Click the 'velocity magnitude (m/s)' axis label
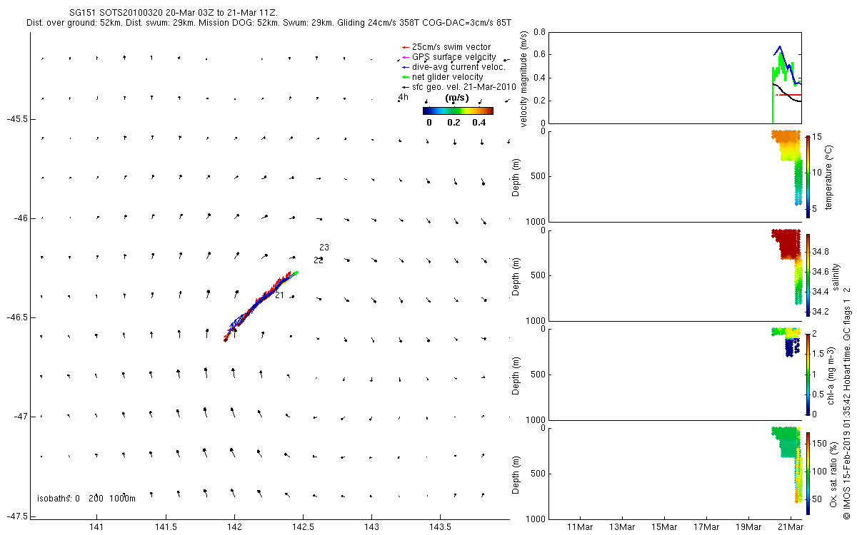The width and height of the screenshot is (857, 535). (x=524, y=78)
